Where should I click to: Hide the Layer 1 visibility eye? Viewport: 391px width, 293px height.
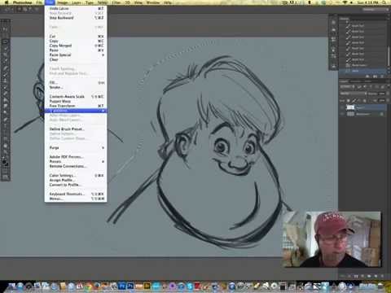[x=342, y=107]
